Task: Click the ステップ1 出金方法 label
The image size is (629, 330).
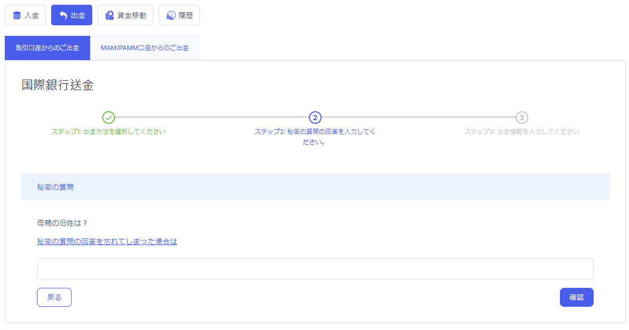Action: pos(108,132)
